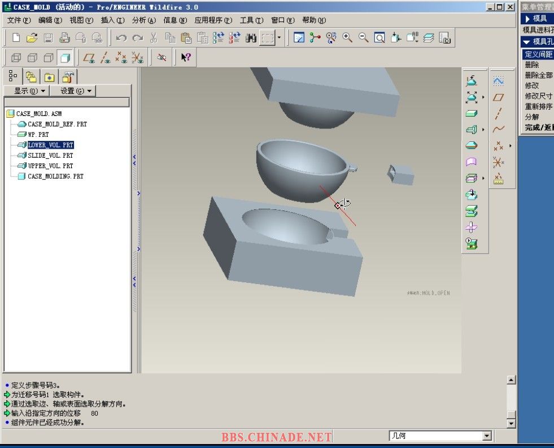Click the Undo arrow in toolbar
This screenshot has width=554, height=448.
121,38
